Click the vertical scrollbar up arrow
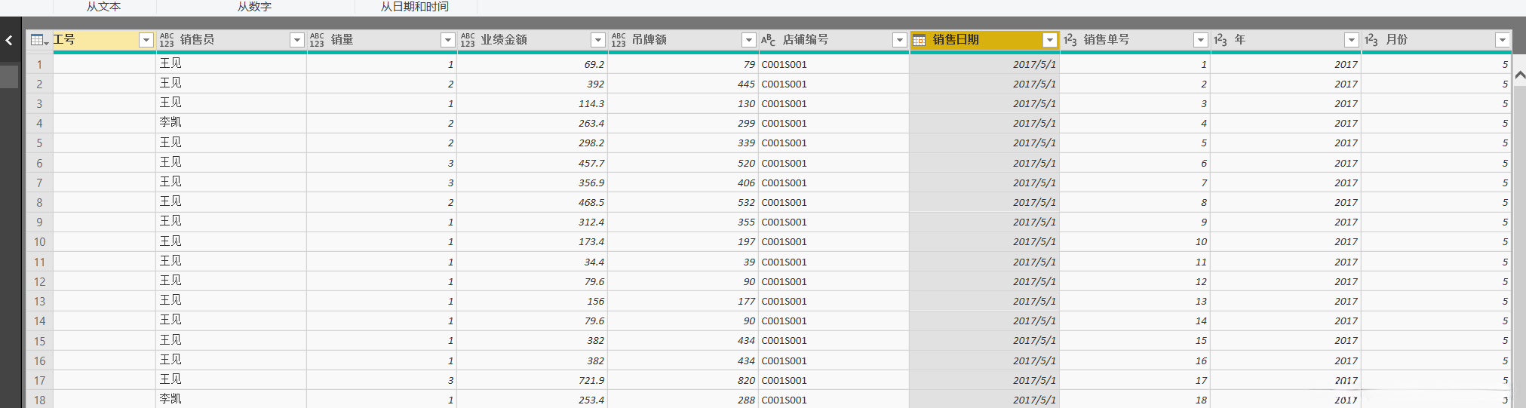This screenshot has width=1526, height=408. pos(1520,75)
